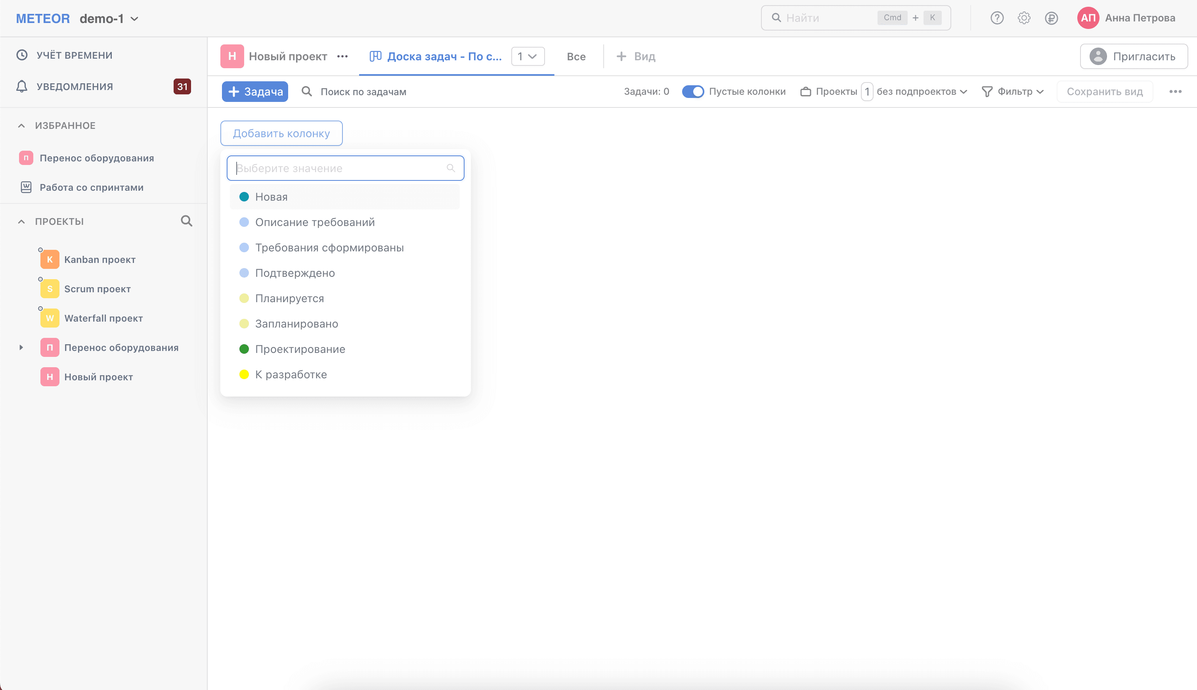Open Waterfall проект in sidebar

[103, 318]
